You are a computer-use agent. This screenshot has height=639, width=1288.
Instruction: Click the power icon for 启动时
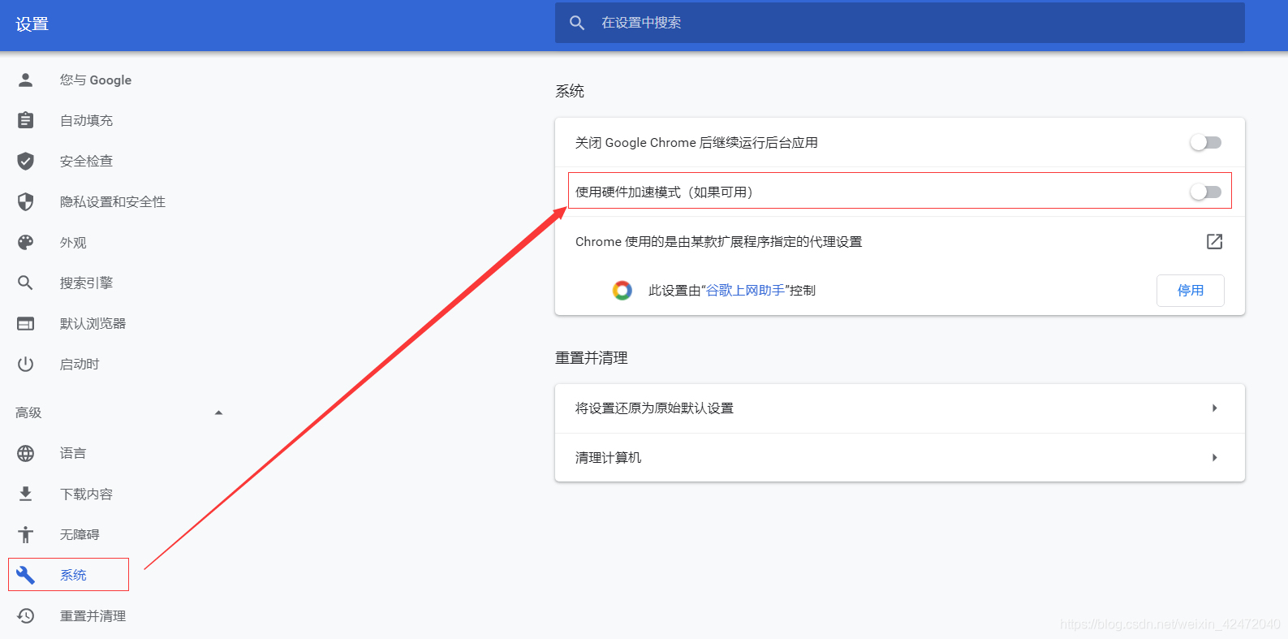(26, 364)
